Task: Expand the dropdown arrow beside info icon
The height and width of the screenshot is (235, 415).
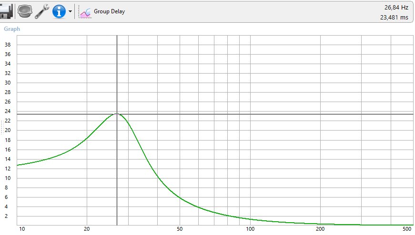Action: pos(70,11)
